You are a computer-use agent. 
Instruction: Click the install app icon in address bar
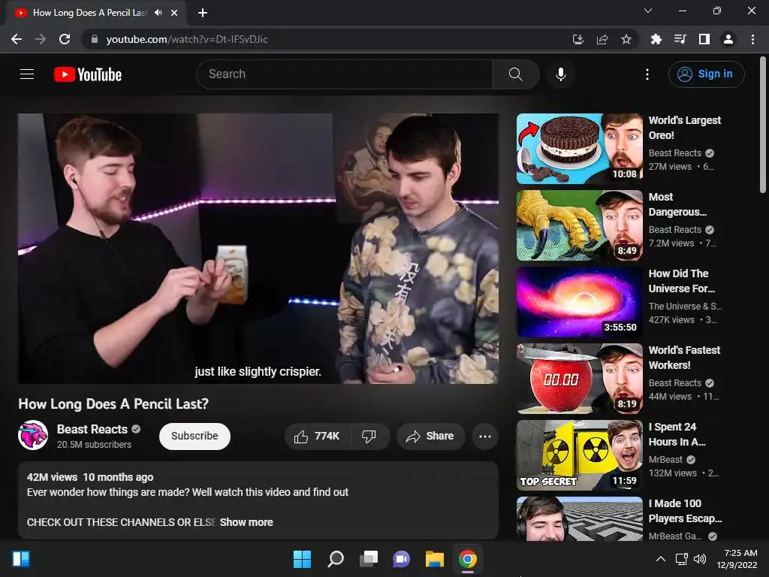tap(578, 39)
